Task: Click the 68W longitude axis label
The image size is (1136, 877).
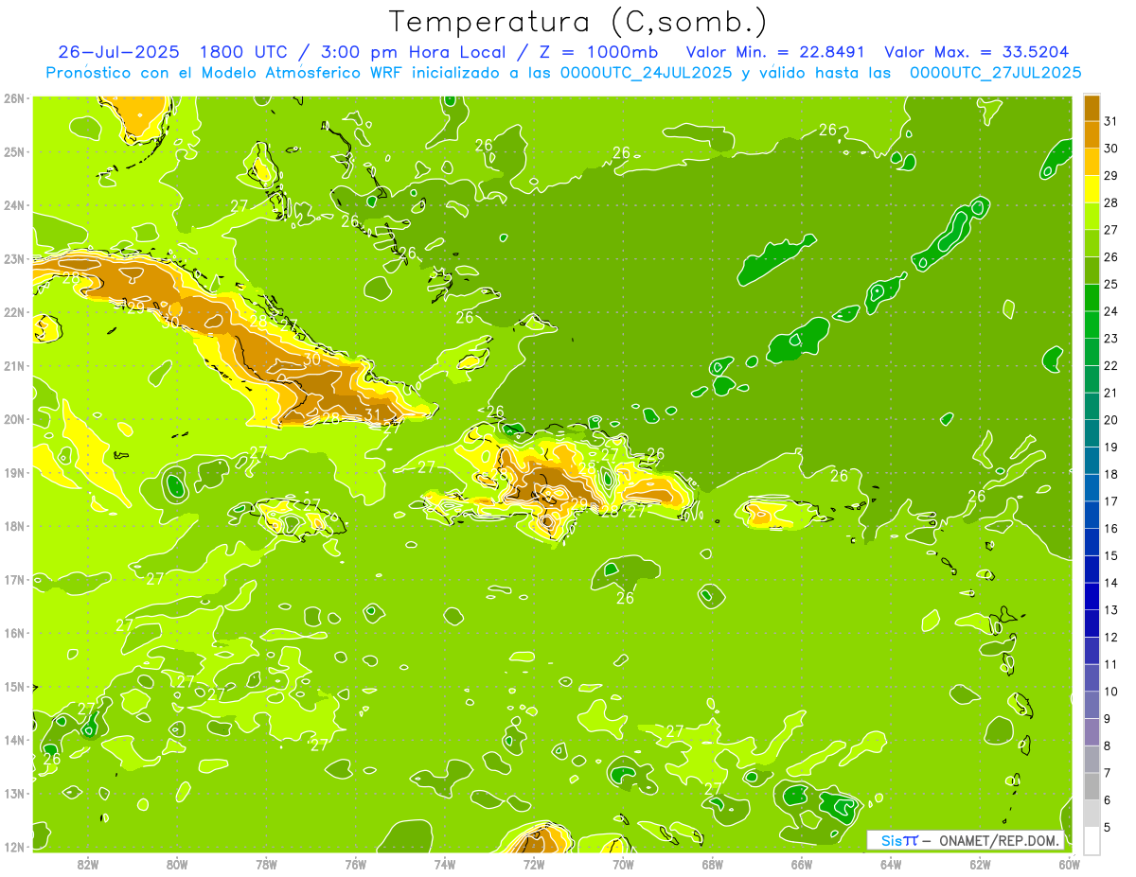Action: tap(713, 864)
